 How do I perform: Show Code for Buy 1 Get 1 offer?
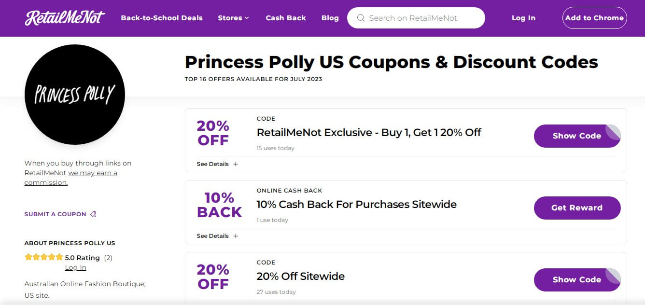577,136
